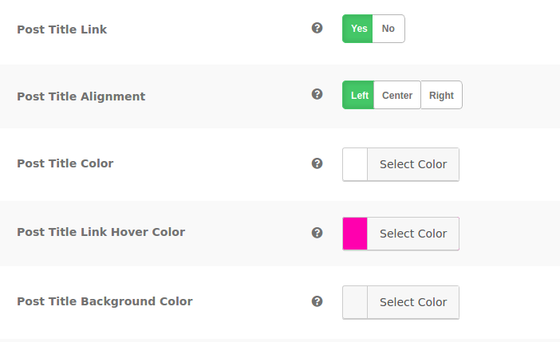Click the Post Title Link label
Image resolution: width=560 pixels, height=342 pixels.
coord(61,29)
